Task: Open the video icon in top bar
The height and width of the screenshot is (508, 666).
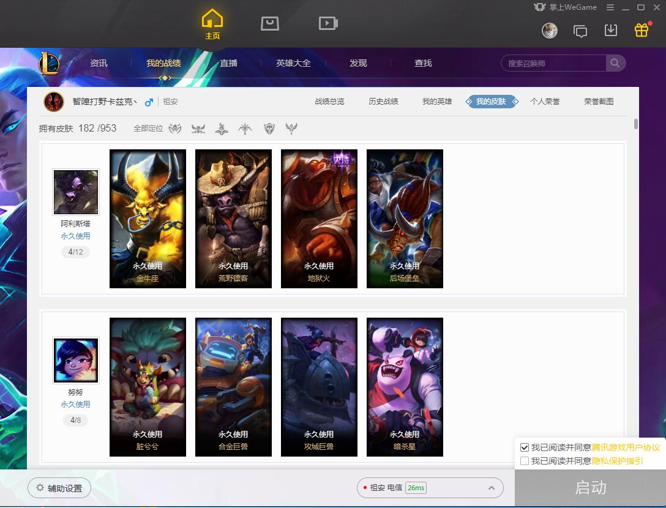Action: coord(328,23)
